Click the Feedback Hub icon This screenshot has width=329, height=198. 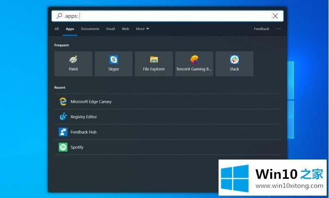click(x=63, y=132)
